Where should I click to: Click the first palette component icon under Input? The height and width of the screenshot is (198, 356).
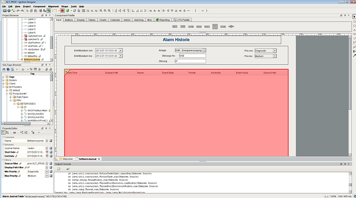coord(174,26)
